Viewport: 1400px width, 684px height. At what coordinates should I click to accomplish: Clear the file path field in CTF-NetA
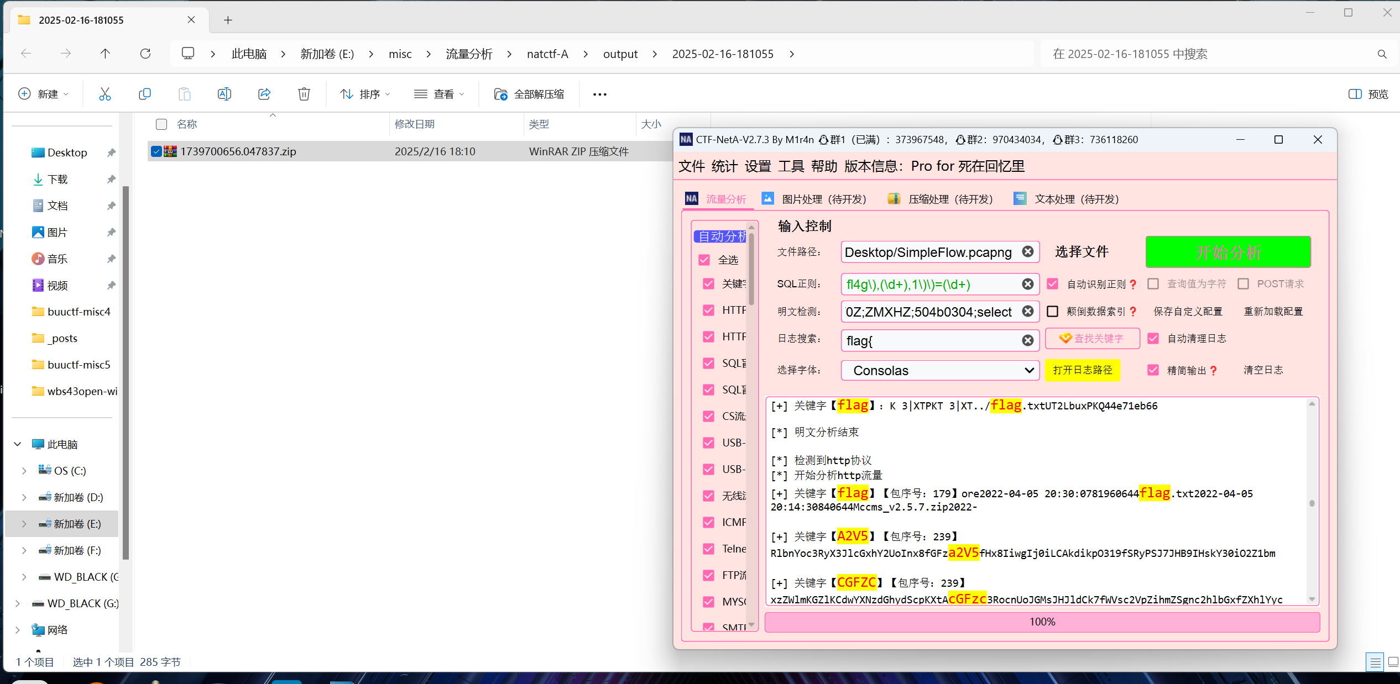point(1027,252)
